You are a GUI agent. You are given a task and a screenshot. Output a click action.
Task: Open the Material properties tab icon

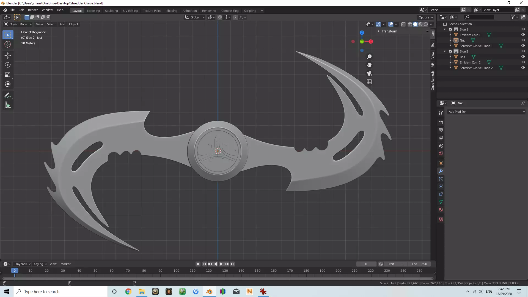(441, 210)
